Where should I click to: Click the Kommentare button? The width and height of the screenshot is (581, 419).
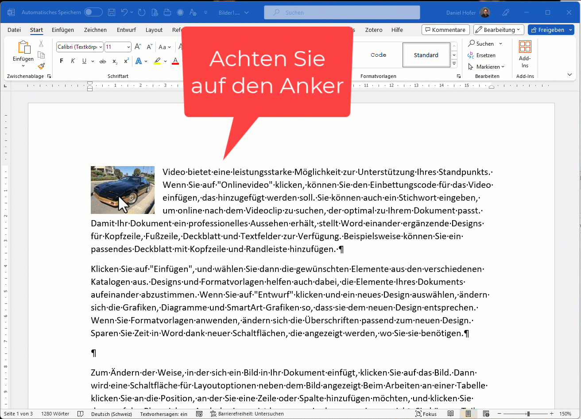(x=445, y=30)
